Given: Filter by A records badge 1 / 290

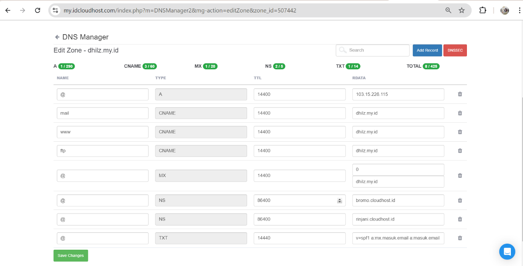Looking at the screenshot, I should (x=66, y=66).
